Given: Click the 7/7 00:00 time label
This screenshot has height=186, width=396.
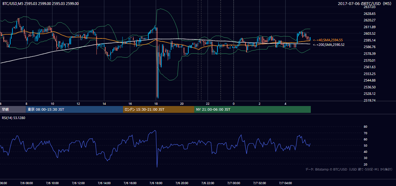Looking at the screenshot, I should [234, 183].
